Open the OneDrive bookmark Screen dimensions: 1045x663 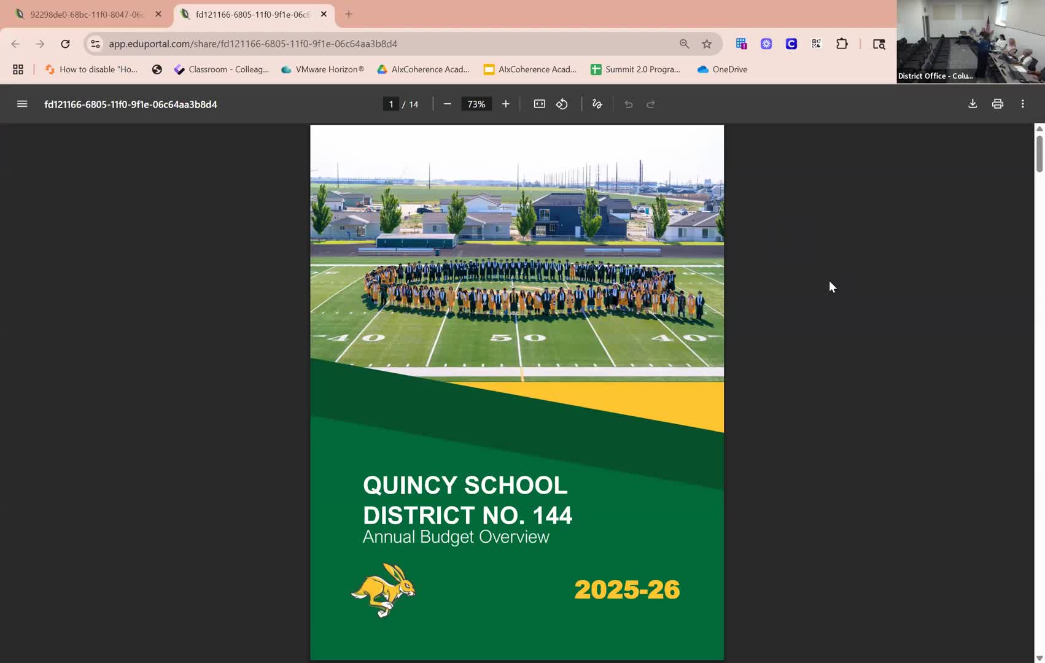click(722, 69)
